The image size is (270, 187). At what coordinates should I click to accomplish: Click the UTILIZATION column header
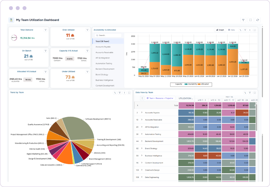tap(187, 99)
